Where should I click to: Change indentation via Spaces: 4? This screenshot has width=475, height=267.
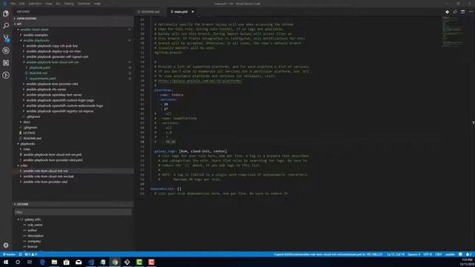point(414,254)
